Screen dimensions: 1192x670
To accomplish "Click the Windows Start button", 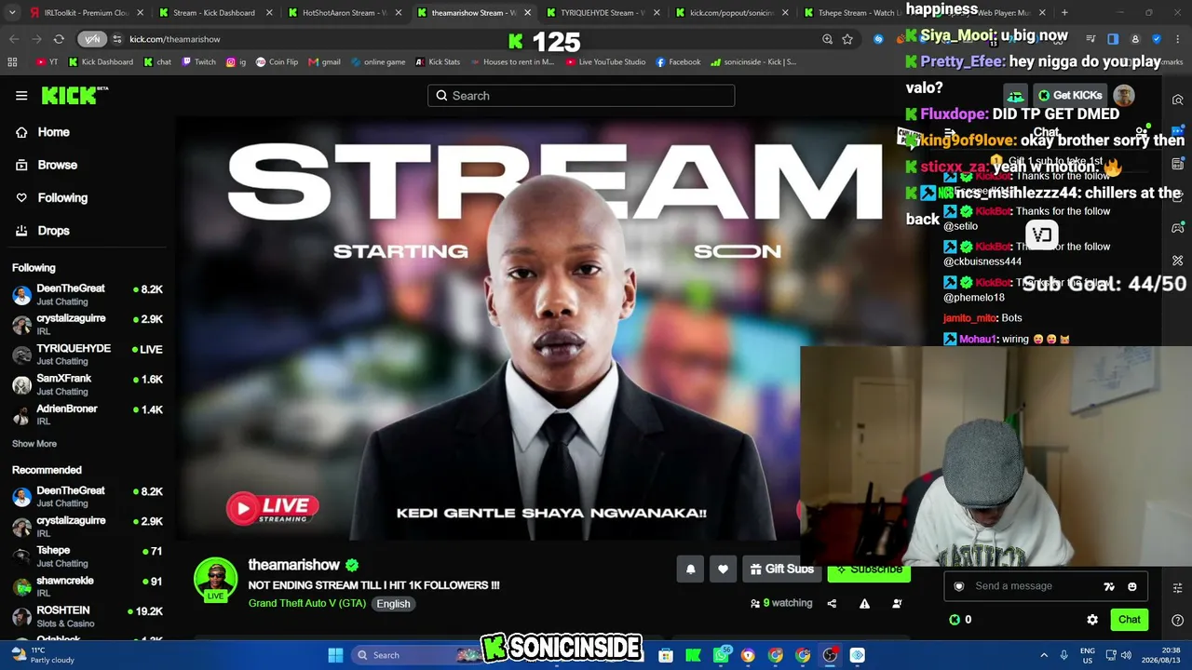I will [x=335, y=655].
